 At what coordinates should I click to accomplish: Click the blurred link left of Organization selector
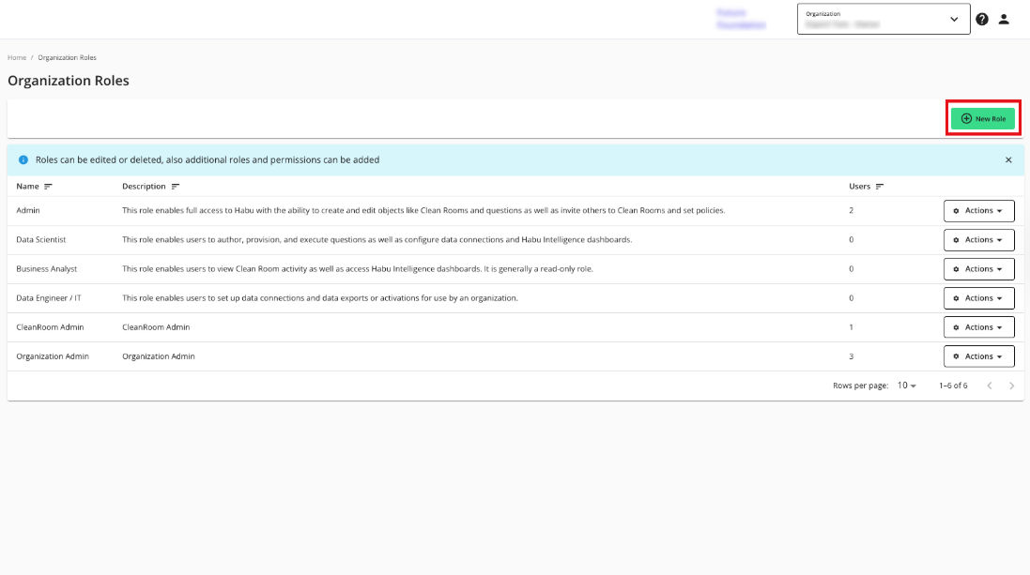(741, 19)
